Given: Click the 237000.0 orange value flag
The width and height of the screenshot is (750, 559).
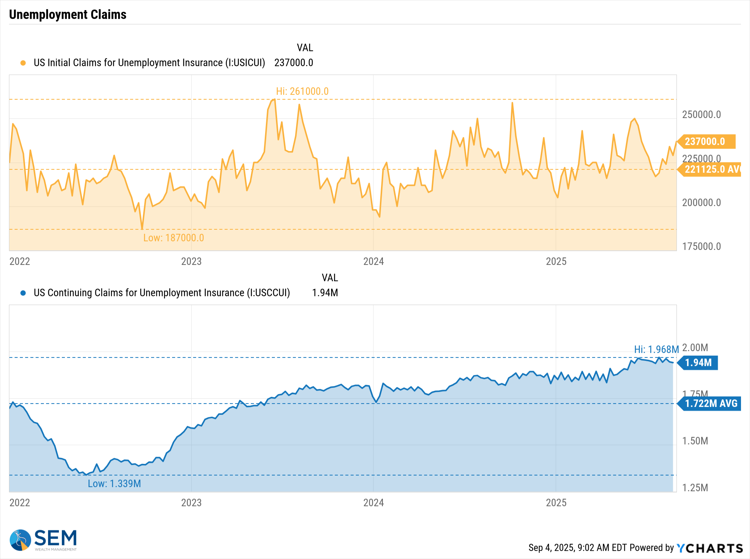Looking at the screenshot, I should coord(706,142).
